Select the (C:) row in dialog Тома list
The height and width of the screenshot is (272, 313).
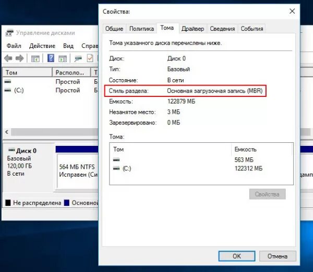(201, 168)
